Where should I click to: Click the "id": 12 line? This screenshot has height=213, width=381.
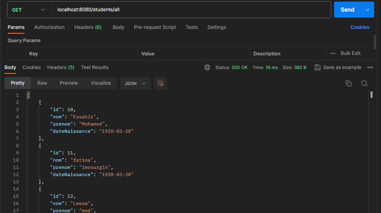tap(63, 196)
